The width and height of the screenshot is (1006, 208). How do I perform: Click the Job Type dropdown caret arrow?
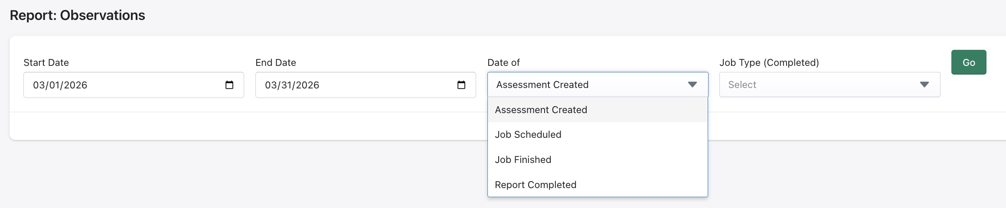pyautogui.click(x=924, y=84)
